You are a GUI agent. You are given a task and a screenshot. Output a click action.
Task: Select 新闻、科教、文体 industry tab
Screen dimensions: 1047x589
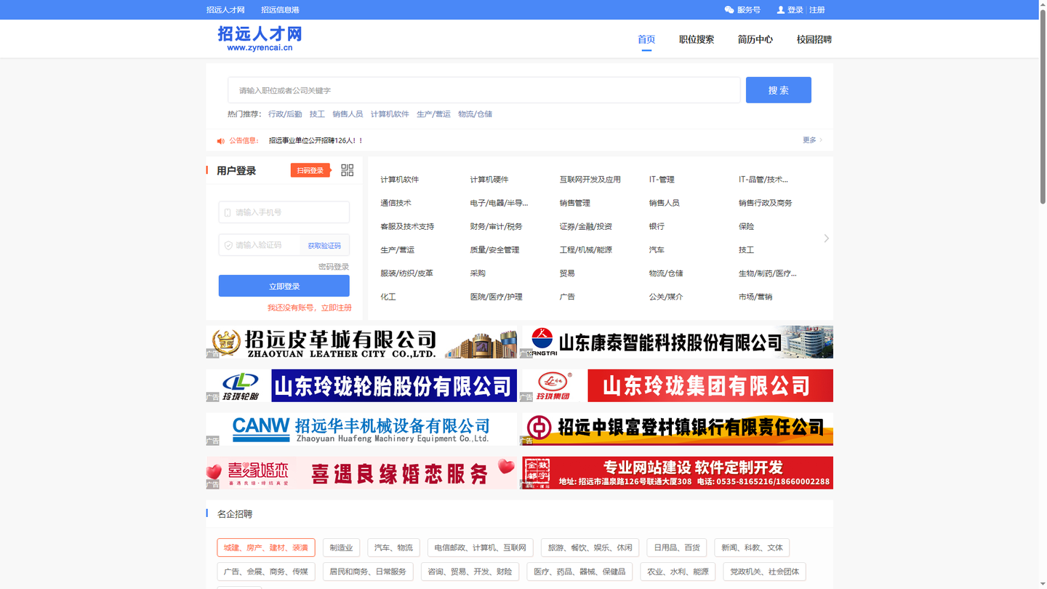(752, 548)
